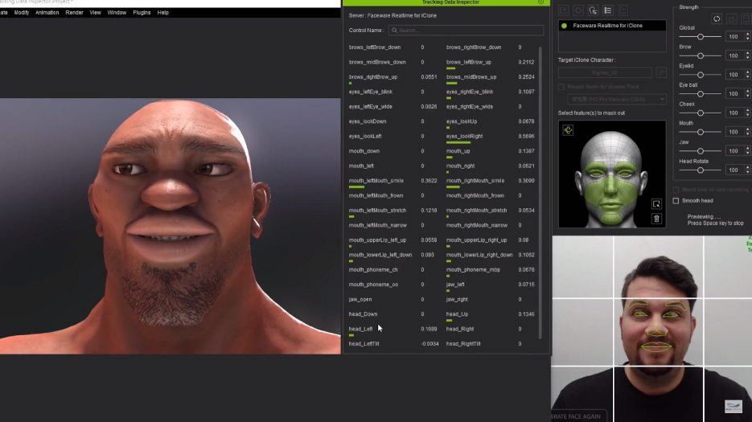Open the audio device dropdown

(612, 99)
